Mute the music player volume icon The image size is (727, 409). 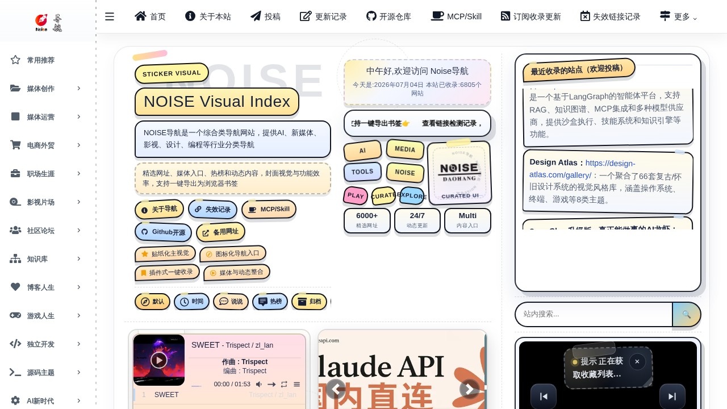click(x=259, y=385)
